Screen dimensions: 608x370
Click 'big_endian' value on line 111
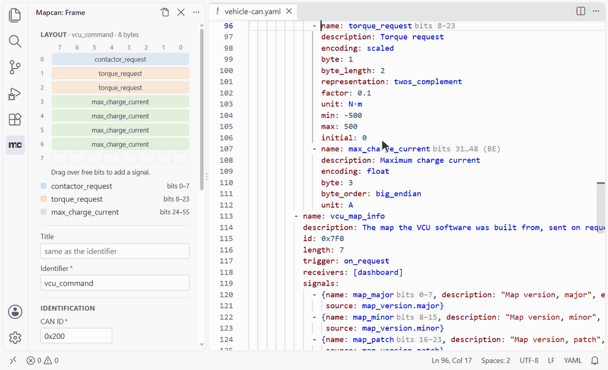point(398,194)
